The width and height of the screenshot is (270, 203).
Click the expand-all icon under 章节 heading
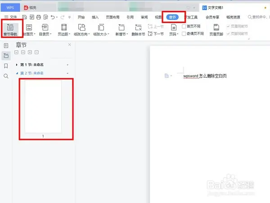point(16,52)
